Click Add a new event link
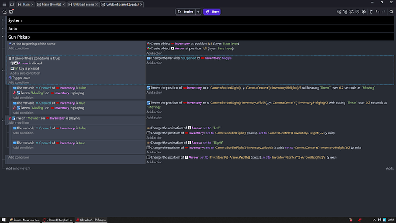 pos(18,168)
